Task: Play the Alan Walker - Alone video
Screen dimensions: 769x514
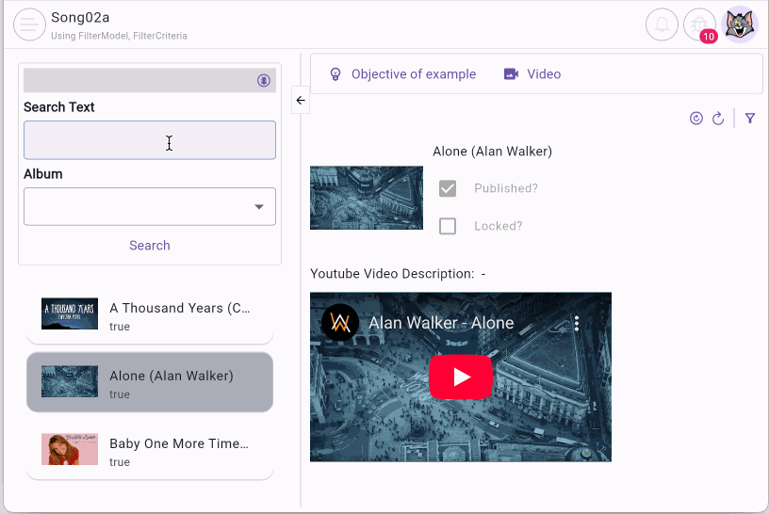Action: pos(461,377)
